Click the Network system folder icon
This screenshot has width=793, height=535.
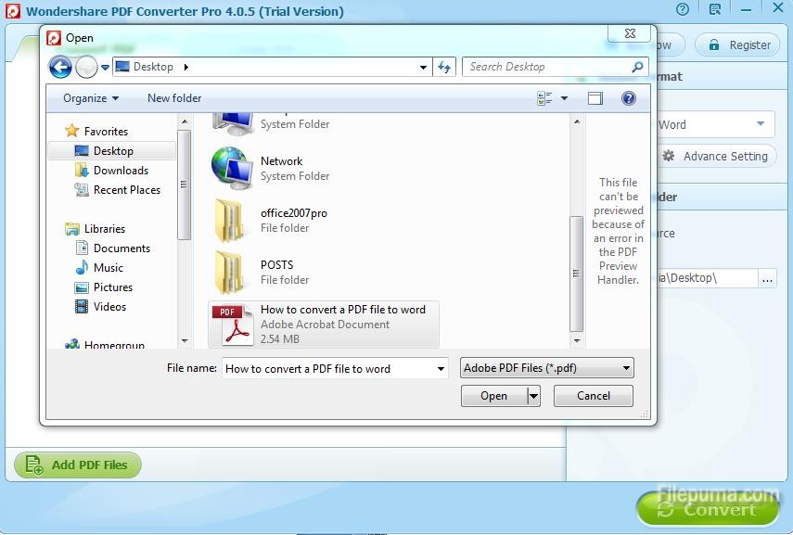229,168
